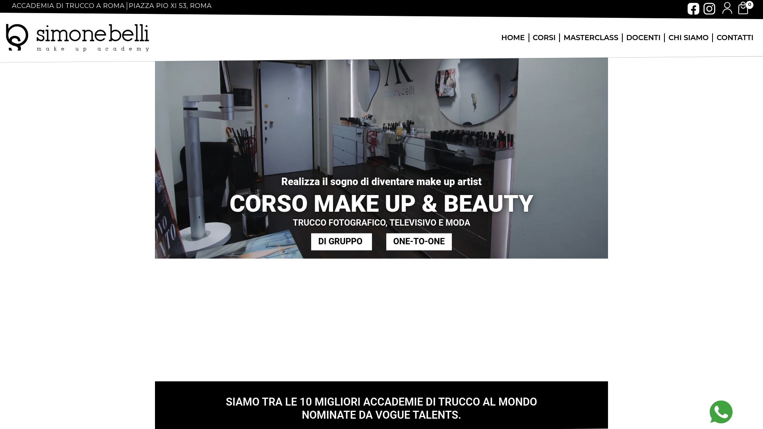Click the Vogue Talents top 10 banner text
763x429 pixels.
click(381, 408)
